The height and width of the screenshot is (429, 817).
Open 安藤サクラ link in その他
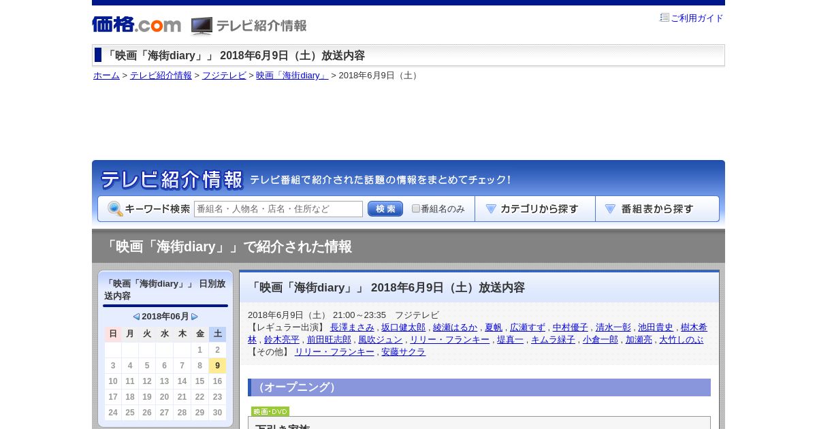pyautogui.click(x=403, y=352)
